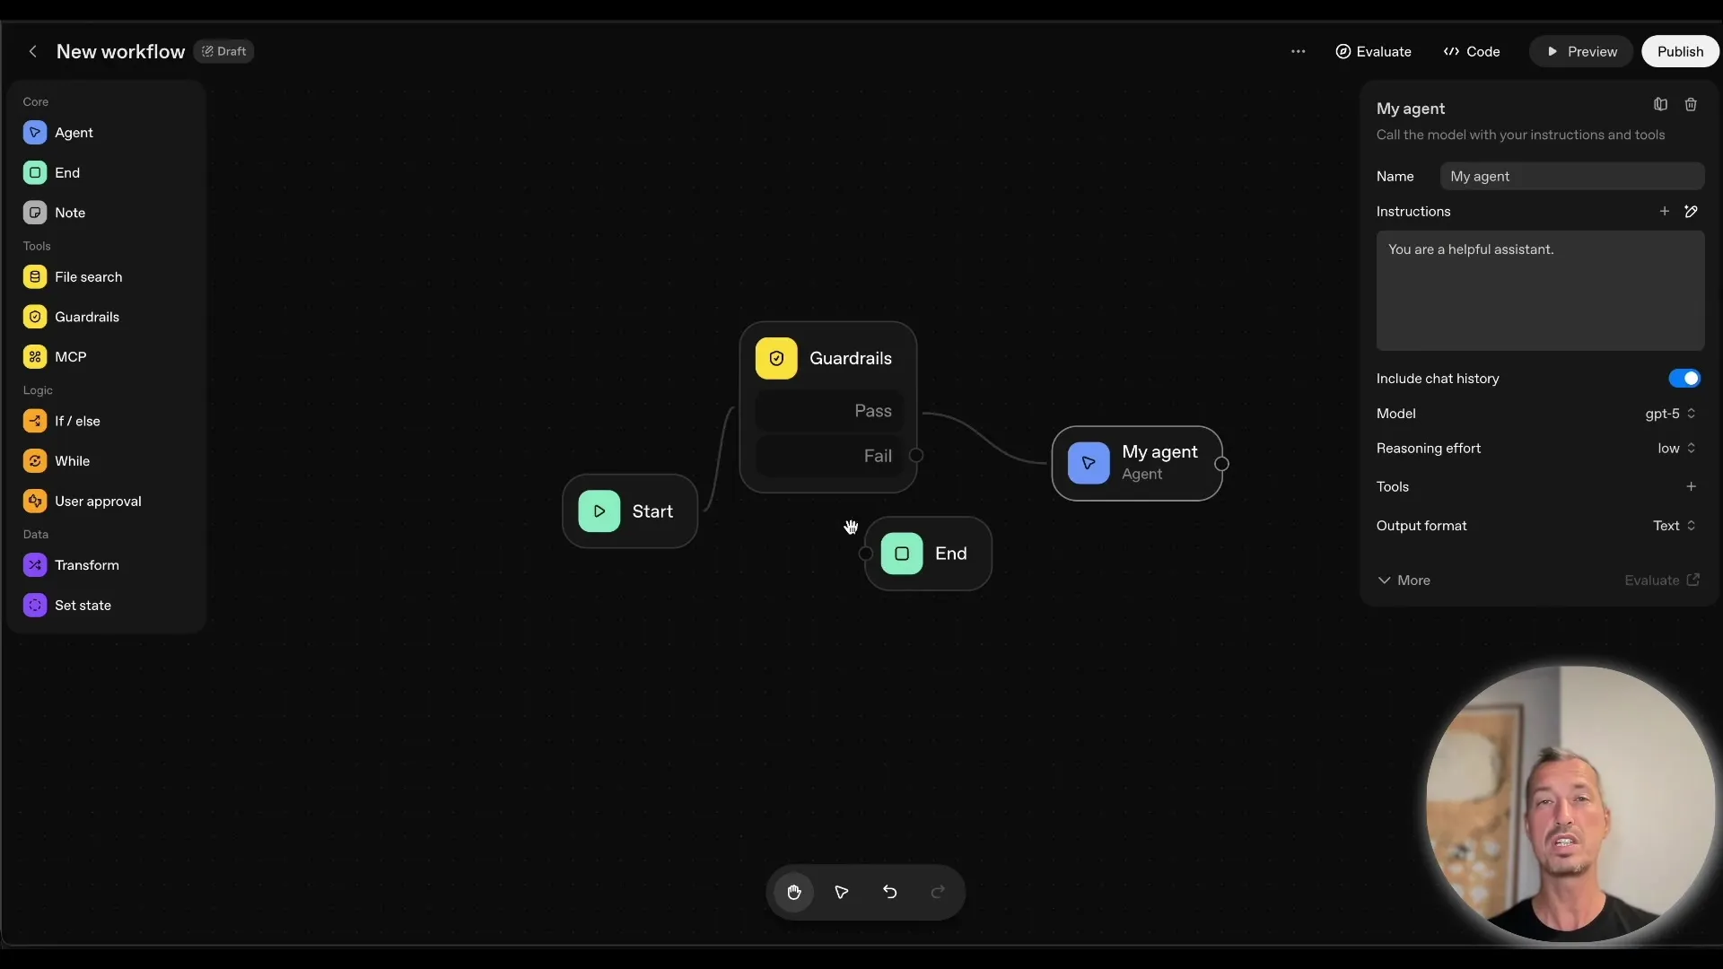Select the Transform data node
1723x969 pixels.
[84, 565]
